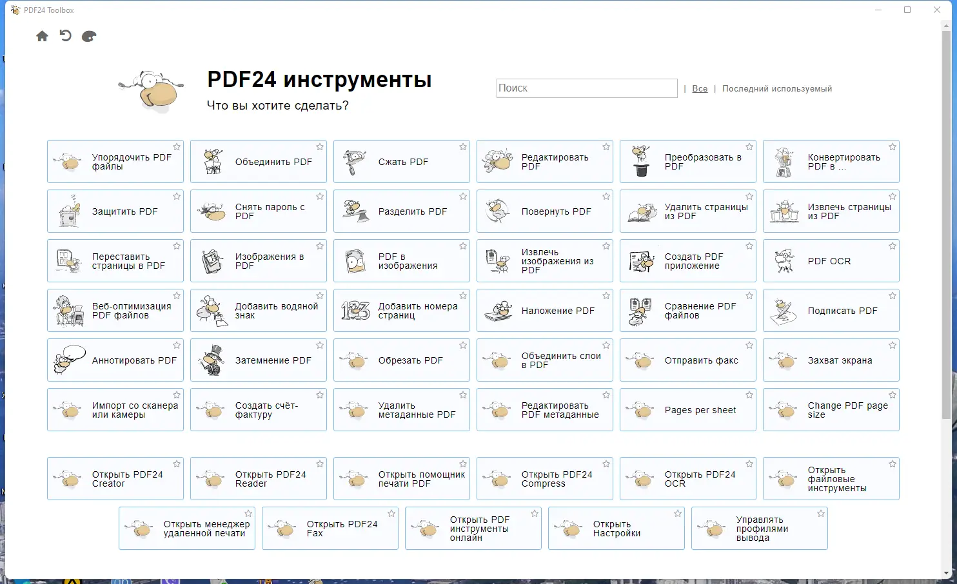Click the redo arrow icon at top

pos(89,36)
